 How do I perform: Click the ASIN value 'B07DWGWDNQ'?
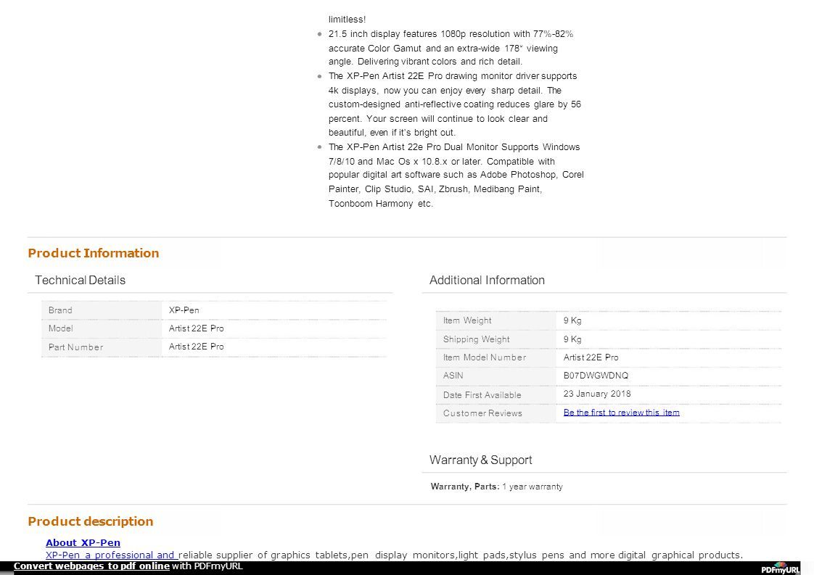point(596,376)
